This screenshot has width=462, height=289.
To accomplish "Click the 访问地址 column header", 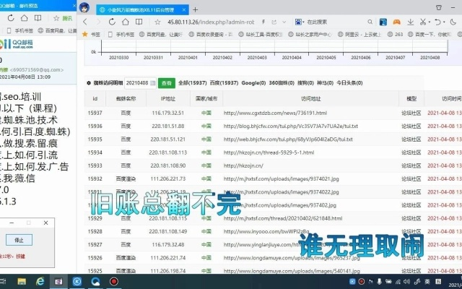I will click(x=311, y=99).
